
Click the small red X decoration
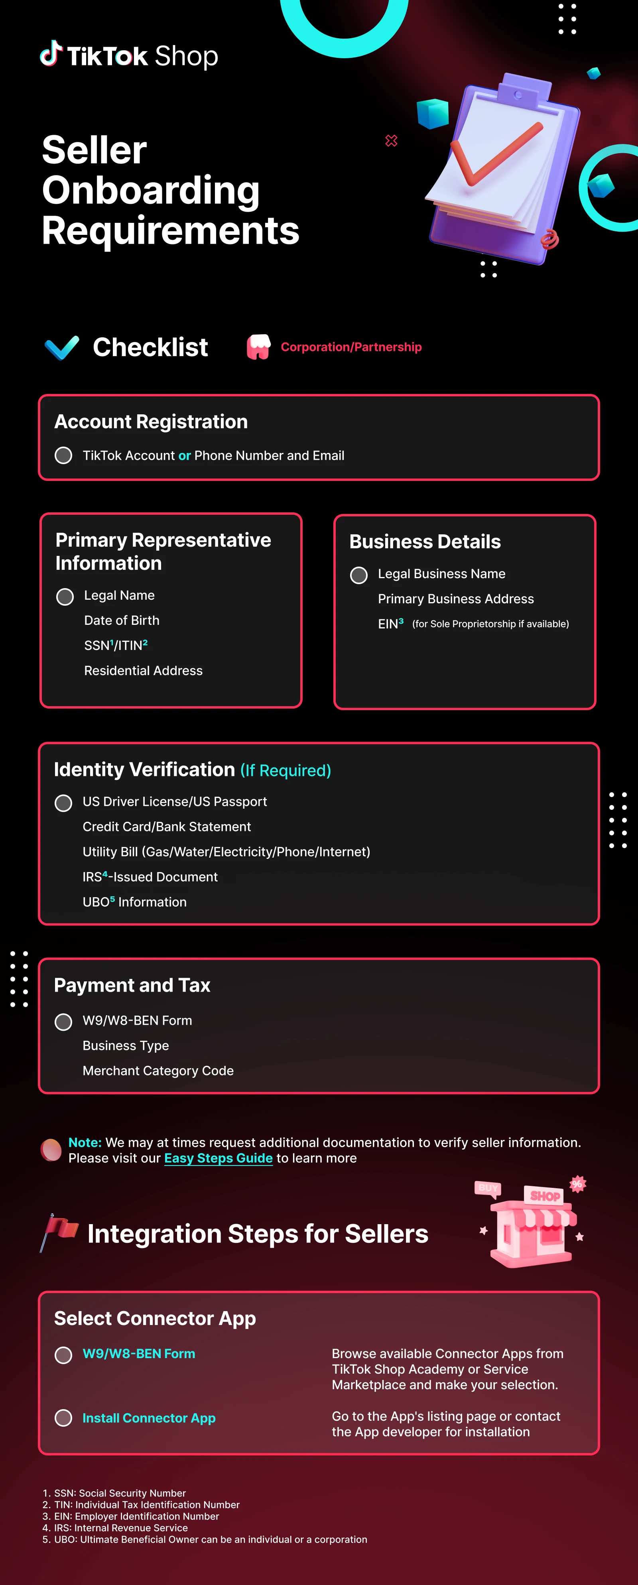[391, 141]
